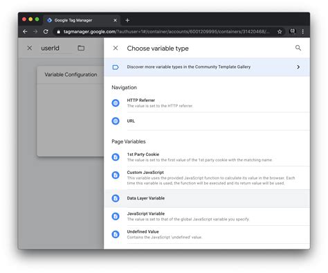
Task: Click the Variable Configuration card header
Action: click(71, 75)
